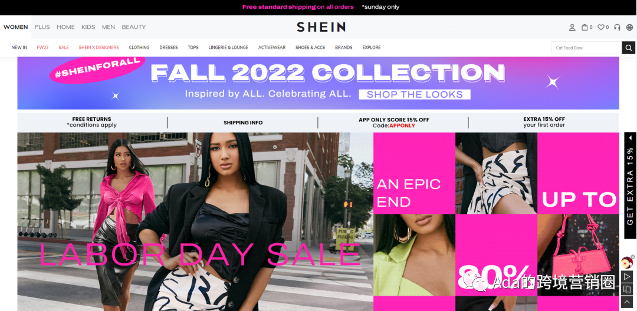
Task: Open the user account icon
Action: tap(572, 27)
